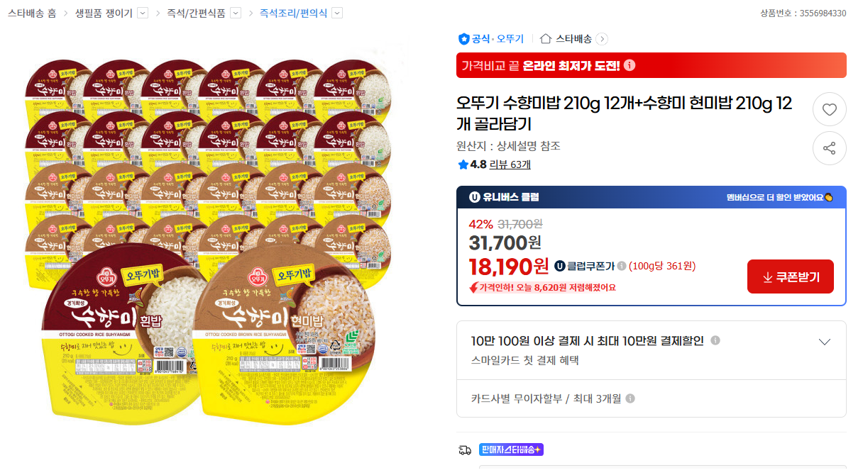This screenshot has height=475, width=863.
Task: Expand the 즉석조리/편의식 category dropdown
Action: click(x=337, y=12)
